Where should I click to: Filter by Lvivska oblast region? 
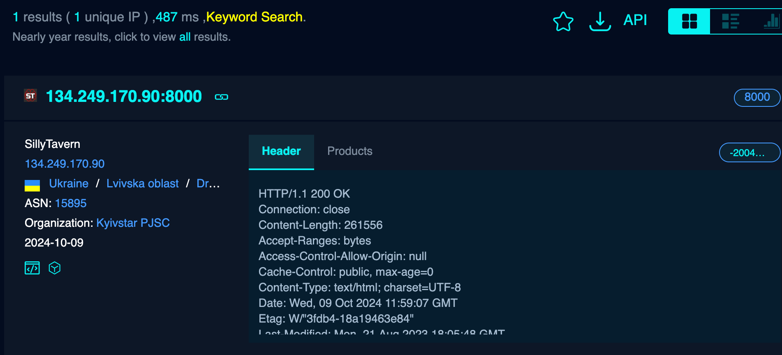click(142, 184)
